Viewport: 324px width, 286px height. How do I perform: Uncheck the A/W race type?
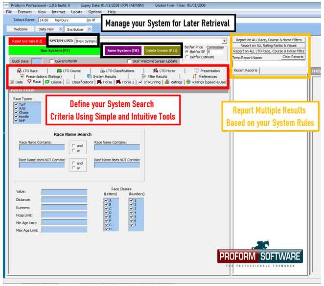click(x=16, y=108)
